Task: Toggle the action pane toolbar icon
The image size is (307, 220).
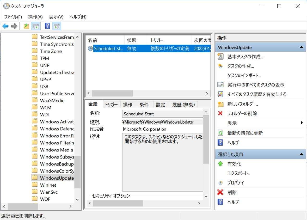Action: pos(57,26)
